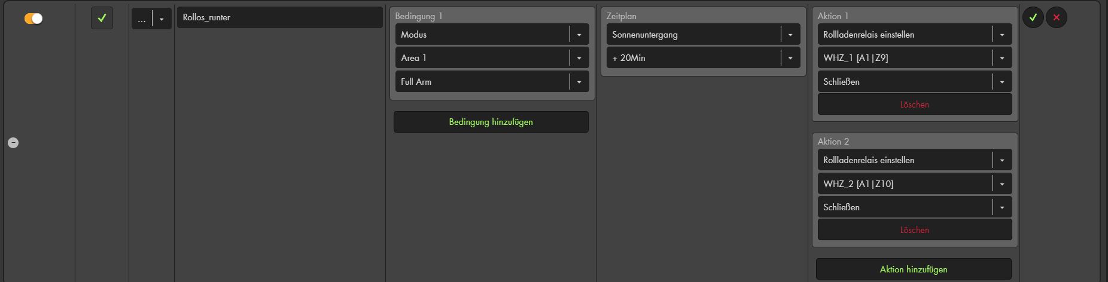Open the '...' dropdown before rule name
The image size is (1108, 282).
151,19
